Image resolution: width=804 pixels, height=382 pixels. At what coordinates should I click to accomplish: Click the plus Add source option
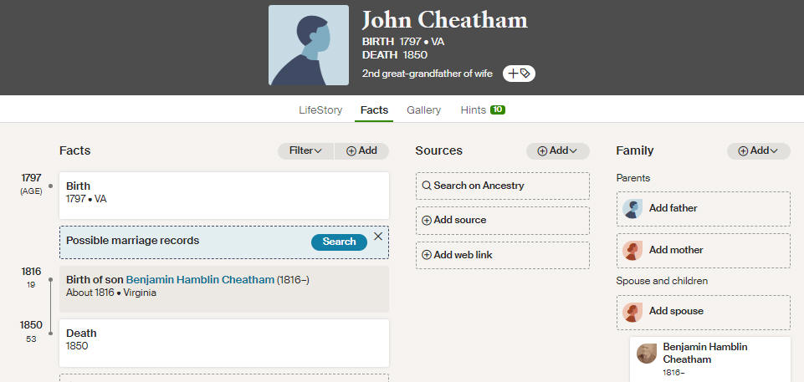[503, 221]
